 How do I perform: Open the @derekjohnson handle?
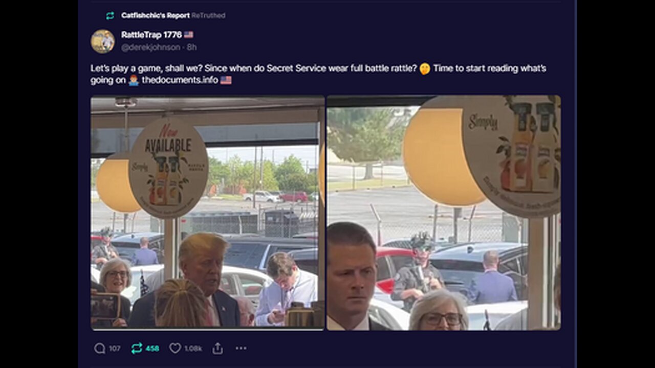coord(150,47)
